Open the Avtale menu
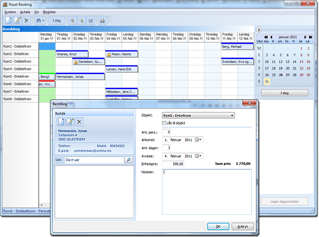Screen dimensions: 319x237 [25, 12]
